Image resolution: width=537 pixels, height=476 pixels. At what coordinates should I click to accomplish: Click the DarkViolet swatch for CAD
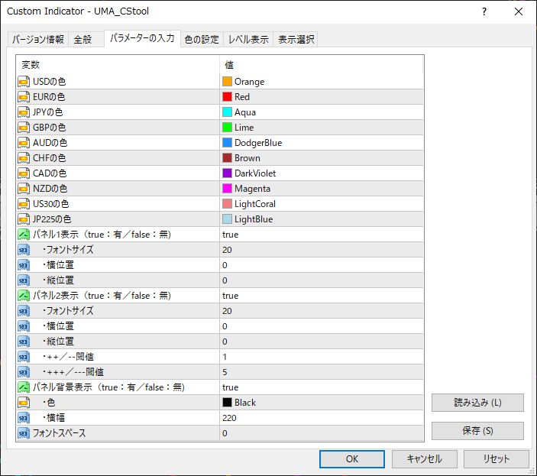pyautogui.click(x=227, y=173)
